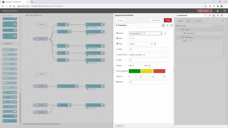228x128 pixels.
Task: Open the Group dropdown showing Temperatur T1 - T3
Action: pos(145,33)
